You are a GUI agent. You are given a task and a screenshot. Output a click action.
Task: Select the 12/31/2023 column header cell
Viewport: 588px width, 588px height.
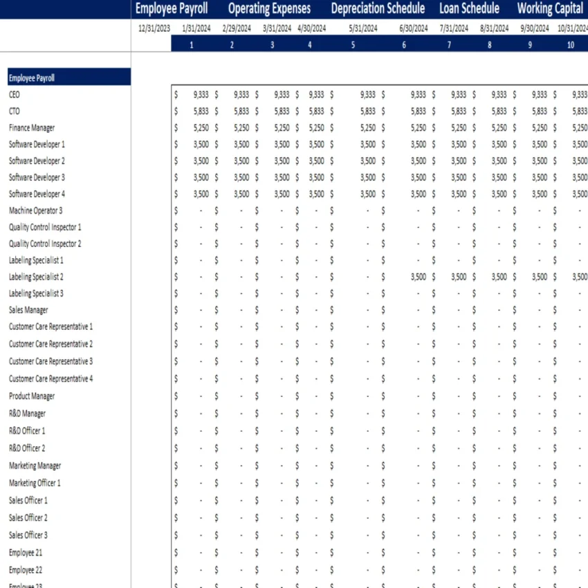(x=152, y=28)
